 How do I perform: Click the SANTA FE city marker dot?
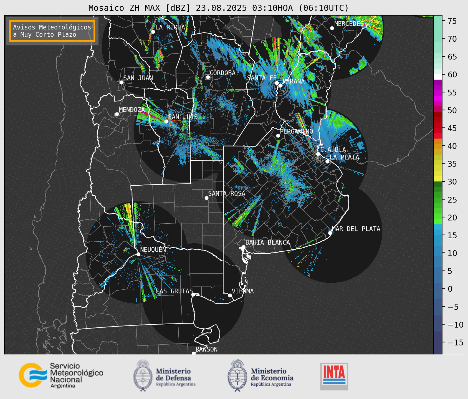point(277,83)
